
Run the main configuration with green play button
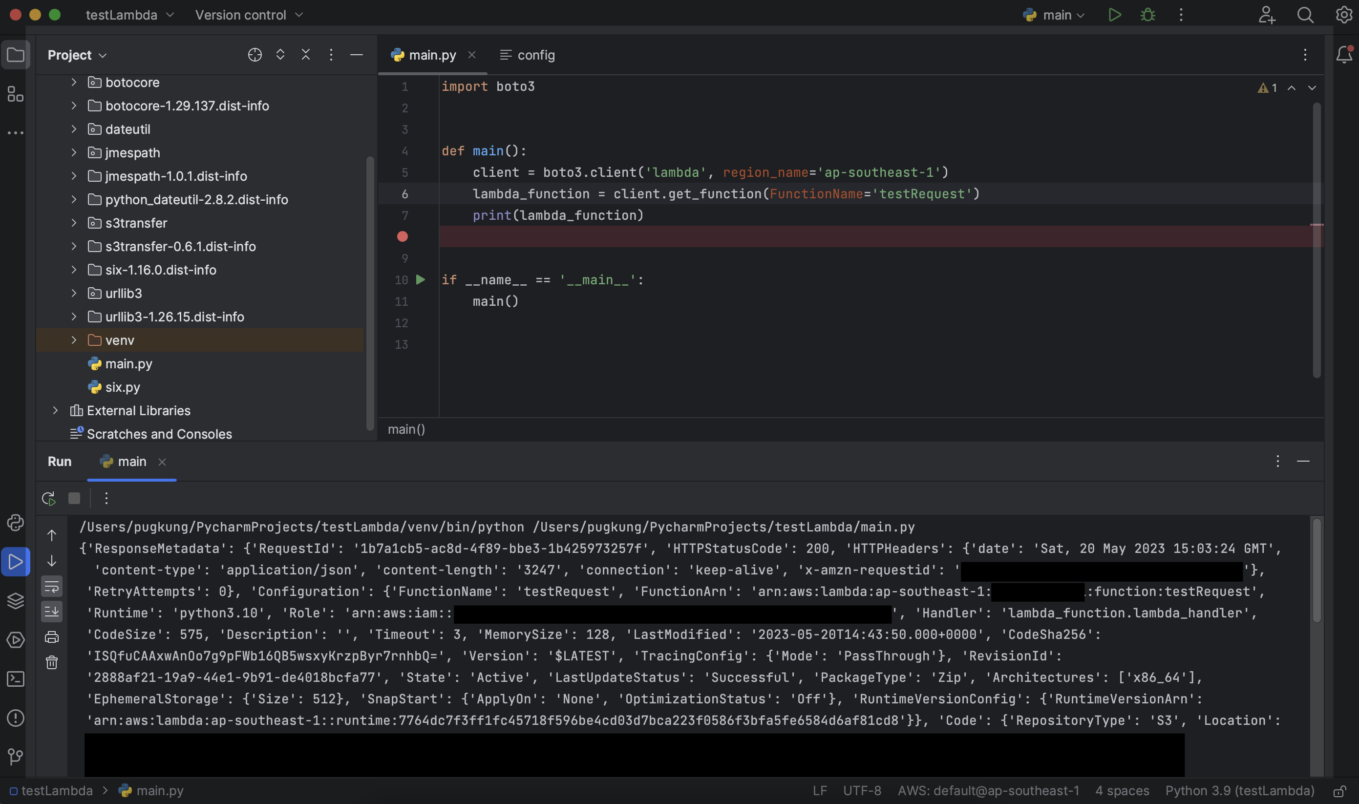pyautogui.click(x=1114, y=15)
